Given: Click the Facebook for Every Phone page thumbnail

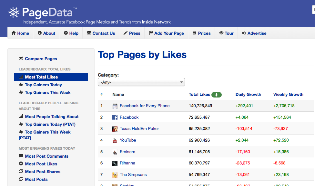Looking at the screenshot, I should pos(115,106).
